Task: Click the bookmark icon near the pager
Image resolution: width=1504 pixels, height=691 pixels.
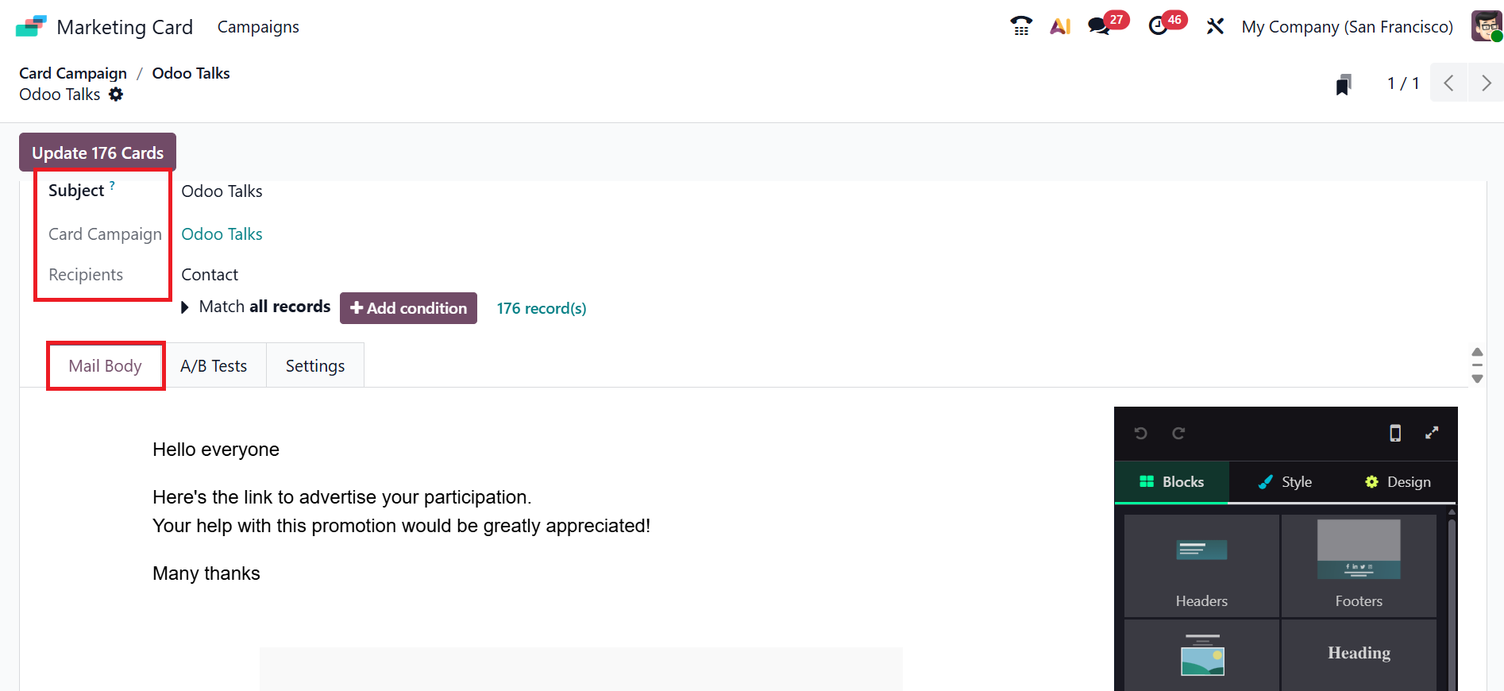Action: click(x=1344, y=84)
